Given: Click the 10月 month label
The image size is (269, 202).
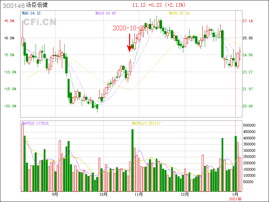Looking at the screenshot, I should pyautogui.click(x=103, y=195).
